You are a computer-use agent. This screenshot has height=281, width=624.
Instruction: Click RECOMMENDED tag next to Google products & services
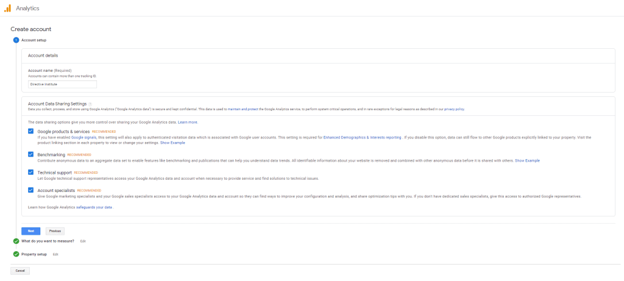104,131
